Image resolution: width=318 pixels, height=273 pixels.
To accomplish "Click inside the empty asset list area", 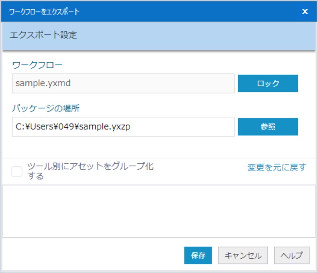I will click(159, 211).
